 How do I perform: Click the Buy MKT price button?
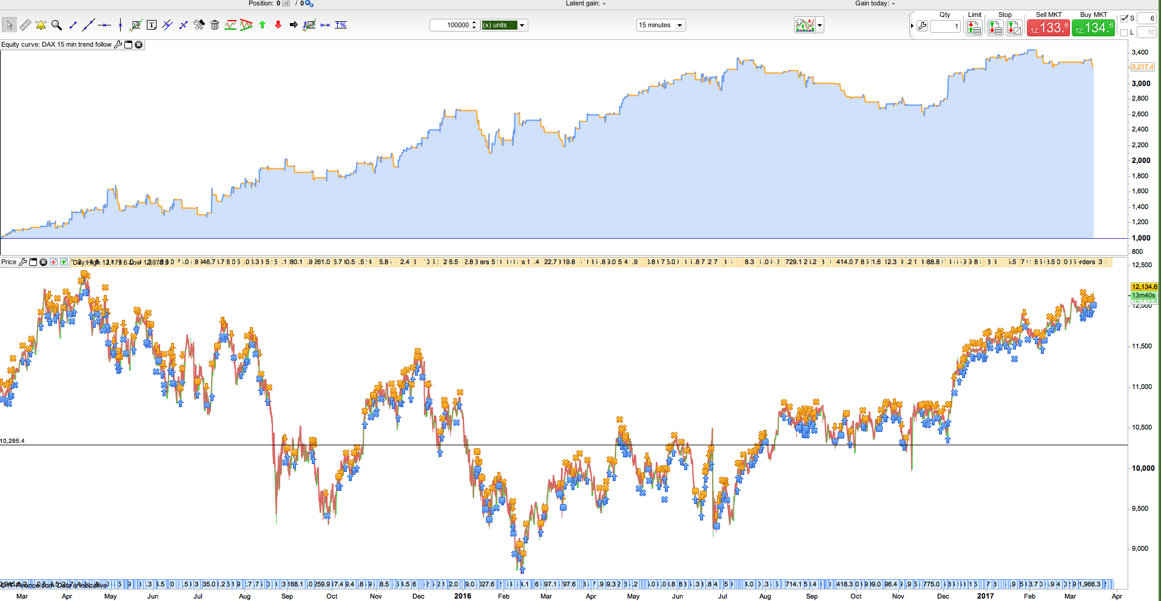tap(1093, 27)
